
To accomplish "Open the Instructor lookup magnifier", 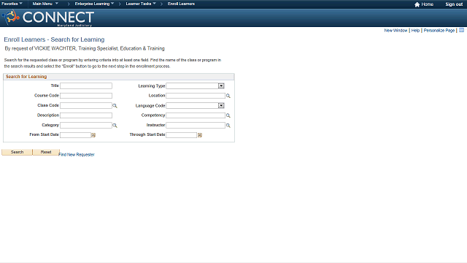I will [228, 125].
